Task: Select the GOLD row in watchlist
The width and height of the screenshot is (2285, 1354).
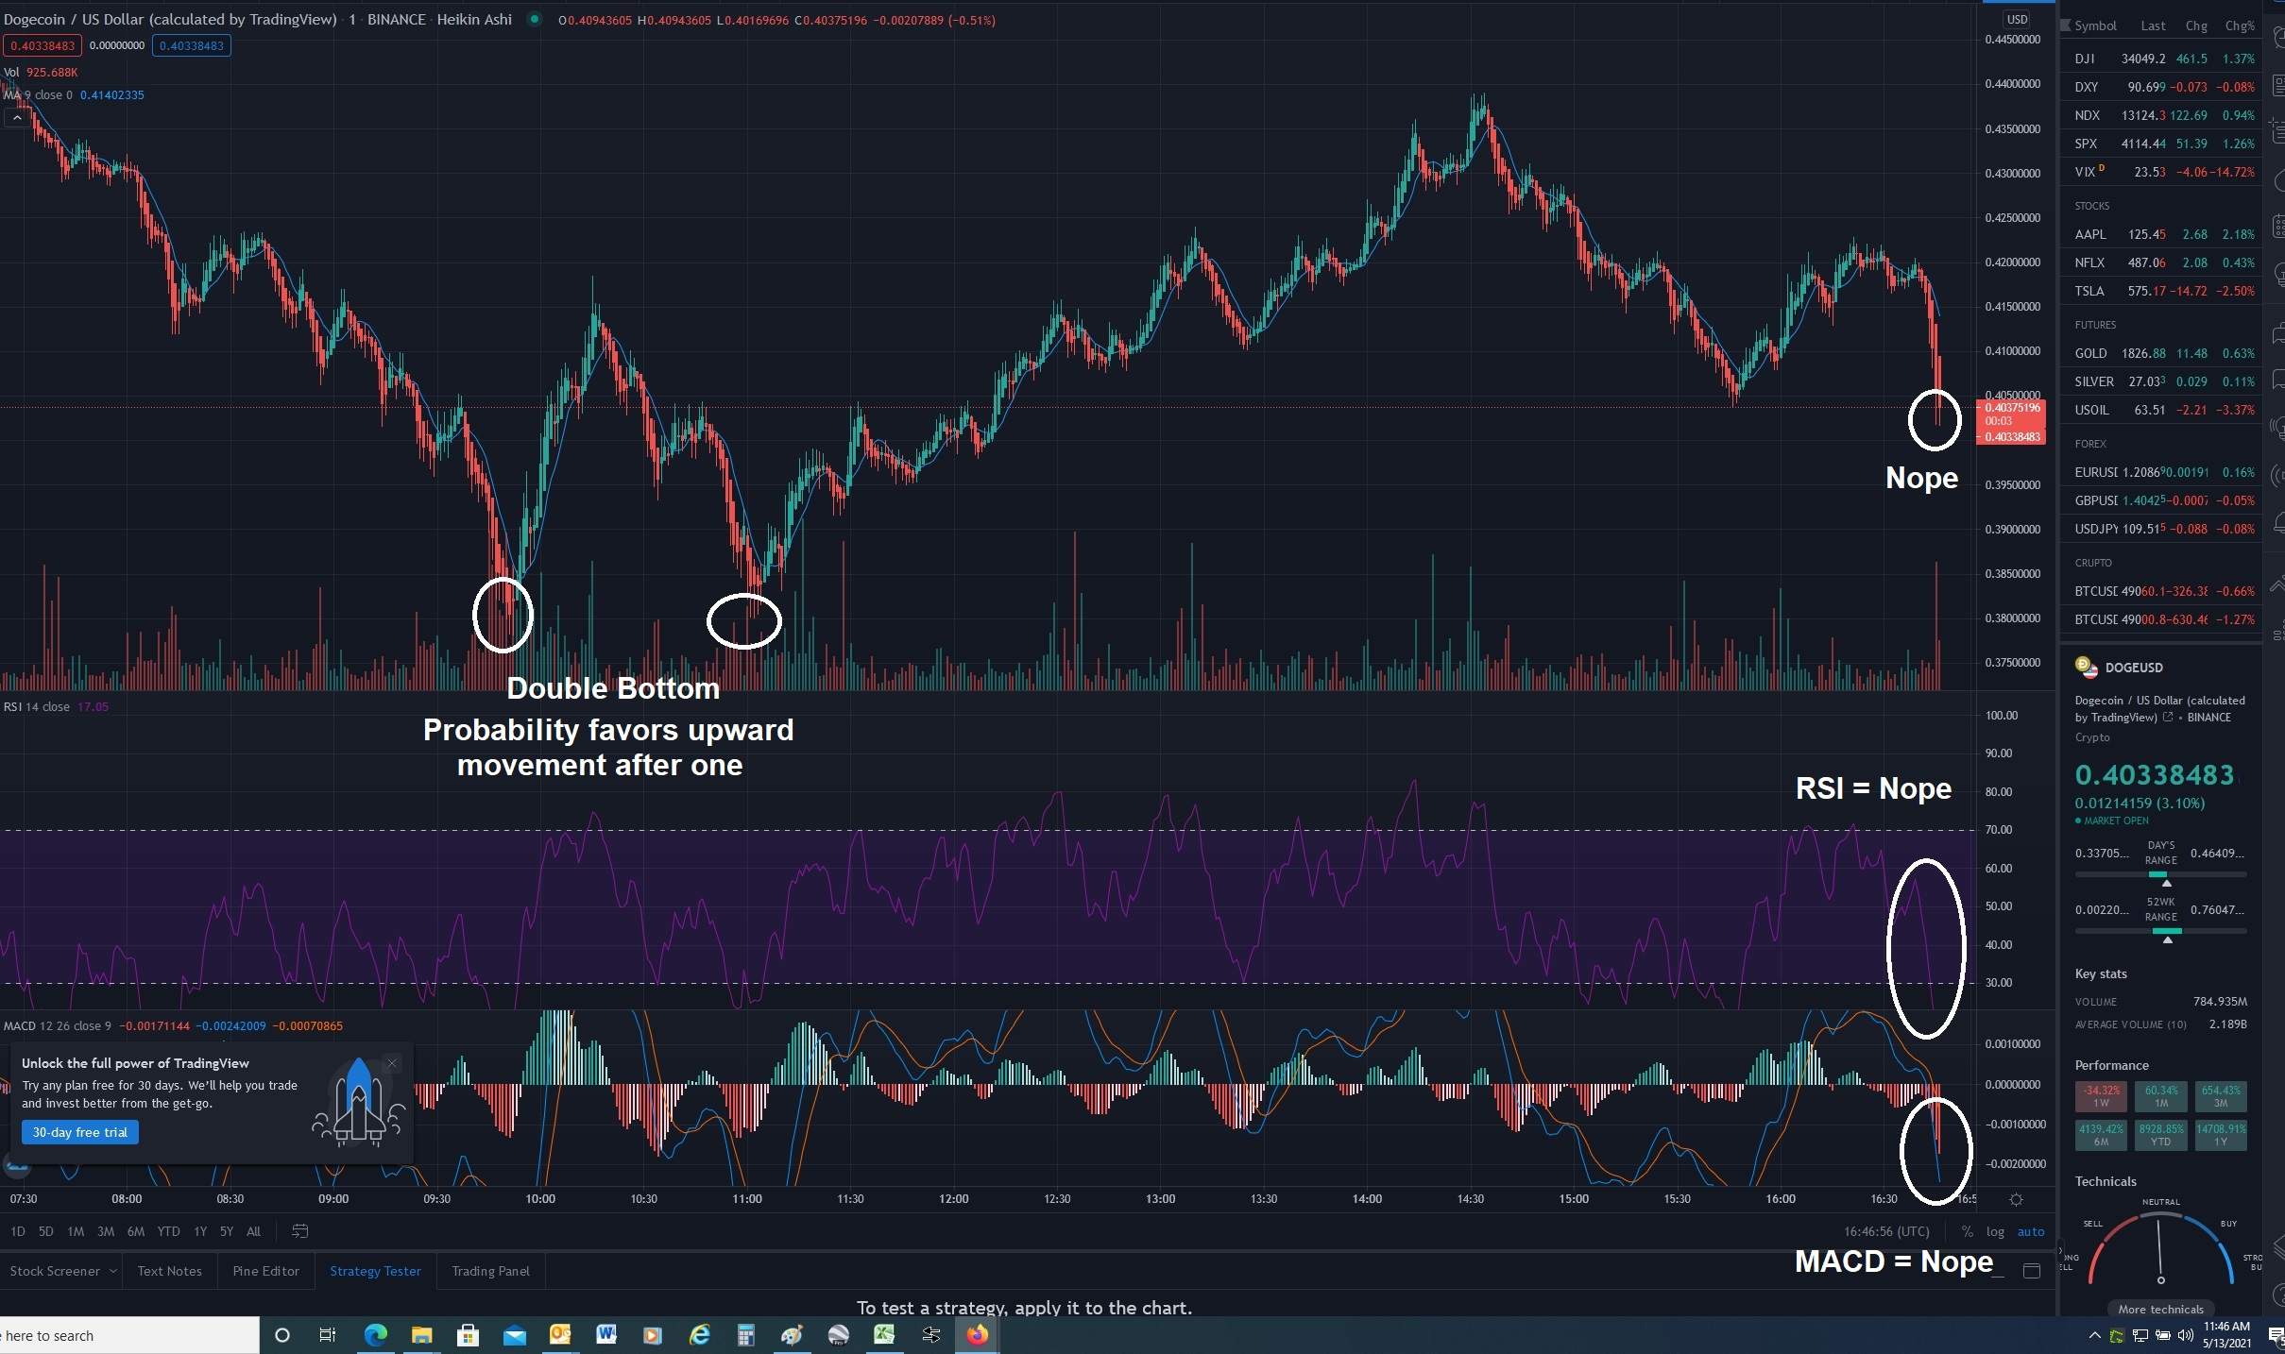Action: (x=2163, y=353)
